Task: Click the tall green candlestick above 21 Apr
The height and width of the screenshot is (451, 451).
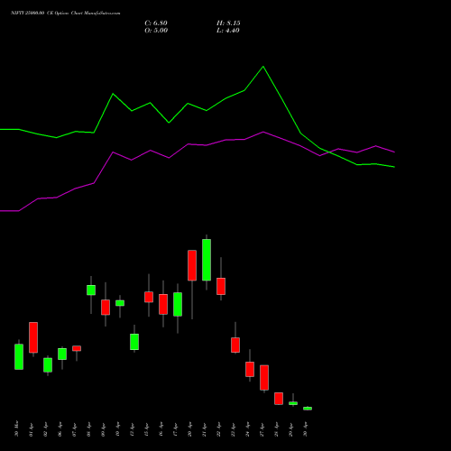Action: [x=207, y=260]
